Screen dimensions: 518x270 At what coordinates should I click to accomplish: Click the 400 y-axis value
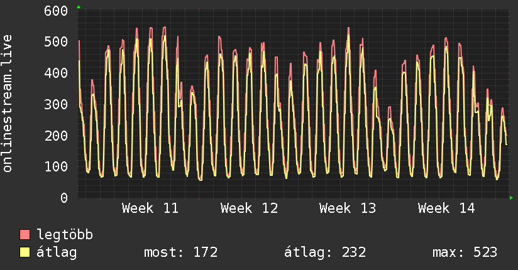click(x=56, y=73)
